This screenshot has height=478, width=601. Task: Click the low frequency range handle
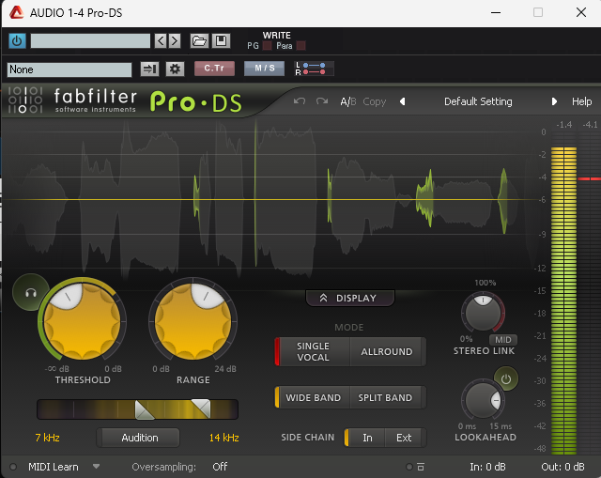(145, 409)
